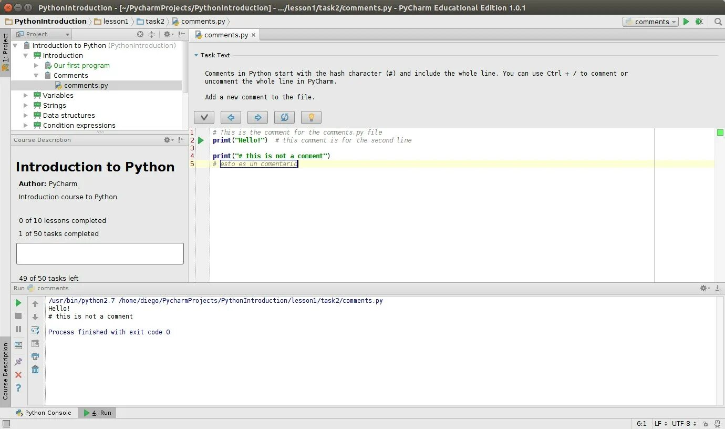Restore layout icon in Run panel
Viewport: 725px width, 429px height.
click(x=18, y=345)
